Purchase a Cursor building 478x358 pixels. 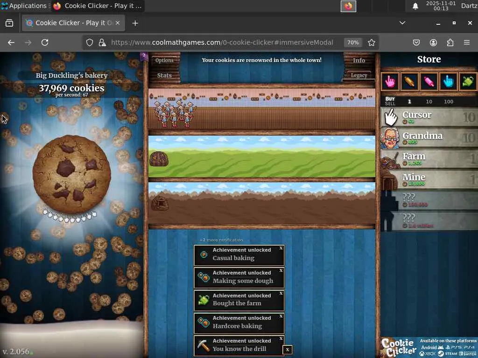[x=429, y=117]
